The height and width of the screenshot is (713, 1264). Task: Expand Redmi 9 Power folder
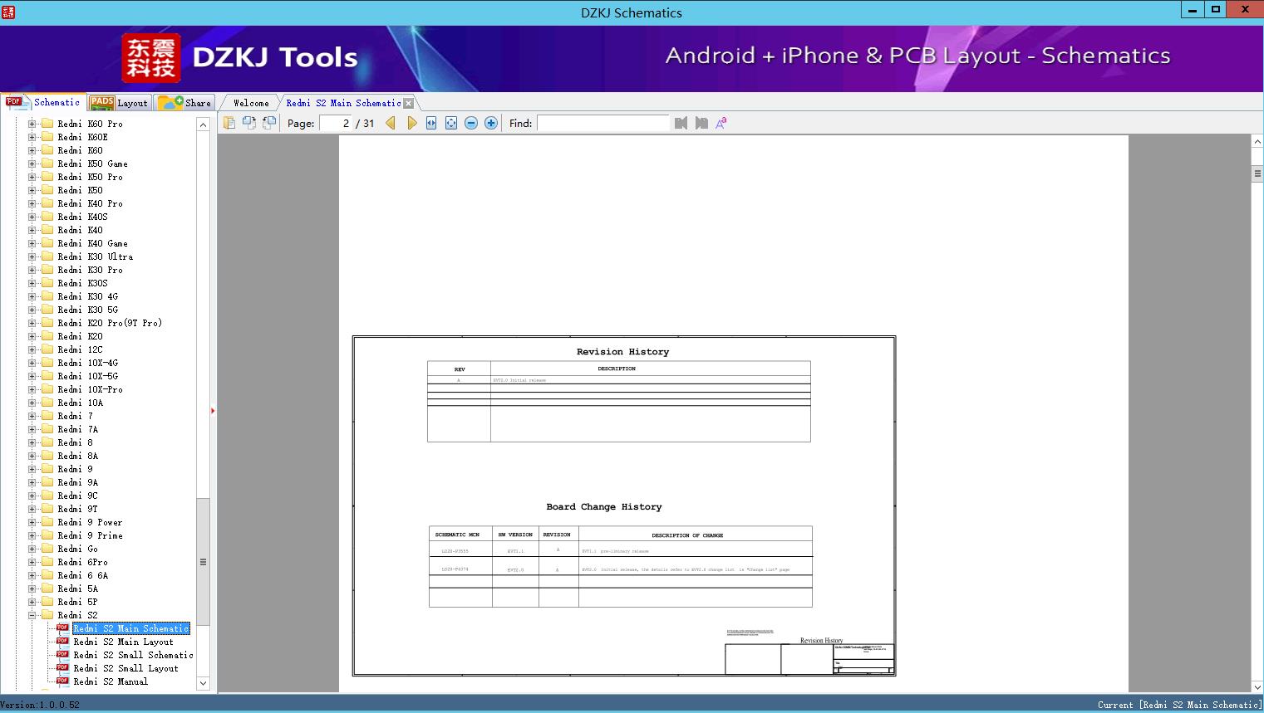(x=32, y=522)
